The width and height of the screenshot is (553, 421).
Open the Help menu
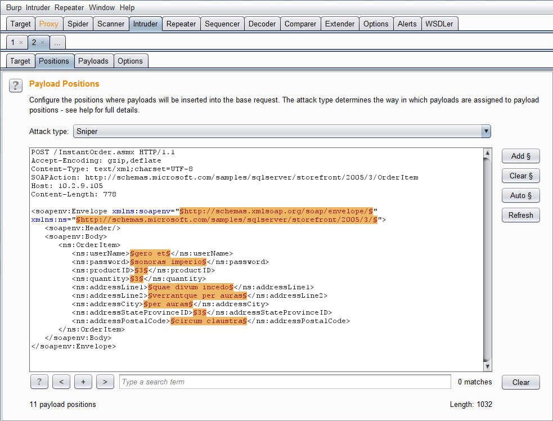click(127, 7)
